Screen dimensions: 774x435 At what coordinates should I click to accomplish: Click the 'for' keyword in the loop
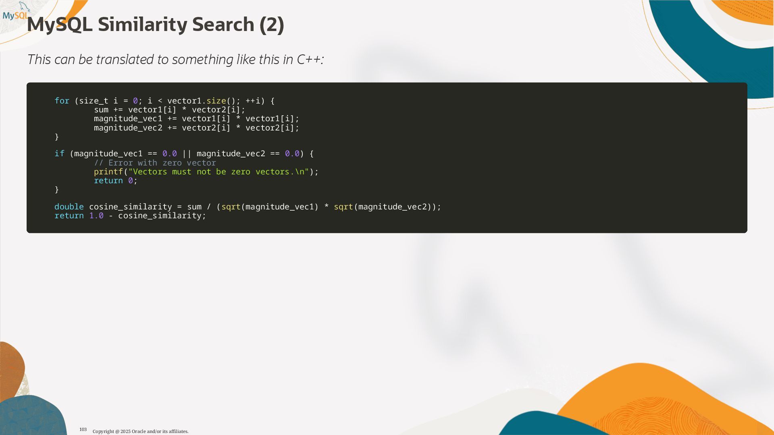tap(62, 101)
